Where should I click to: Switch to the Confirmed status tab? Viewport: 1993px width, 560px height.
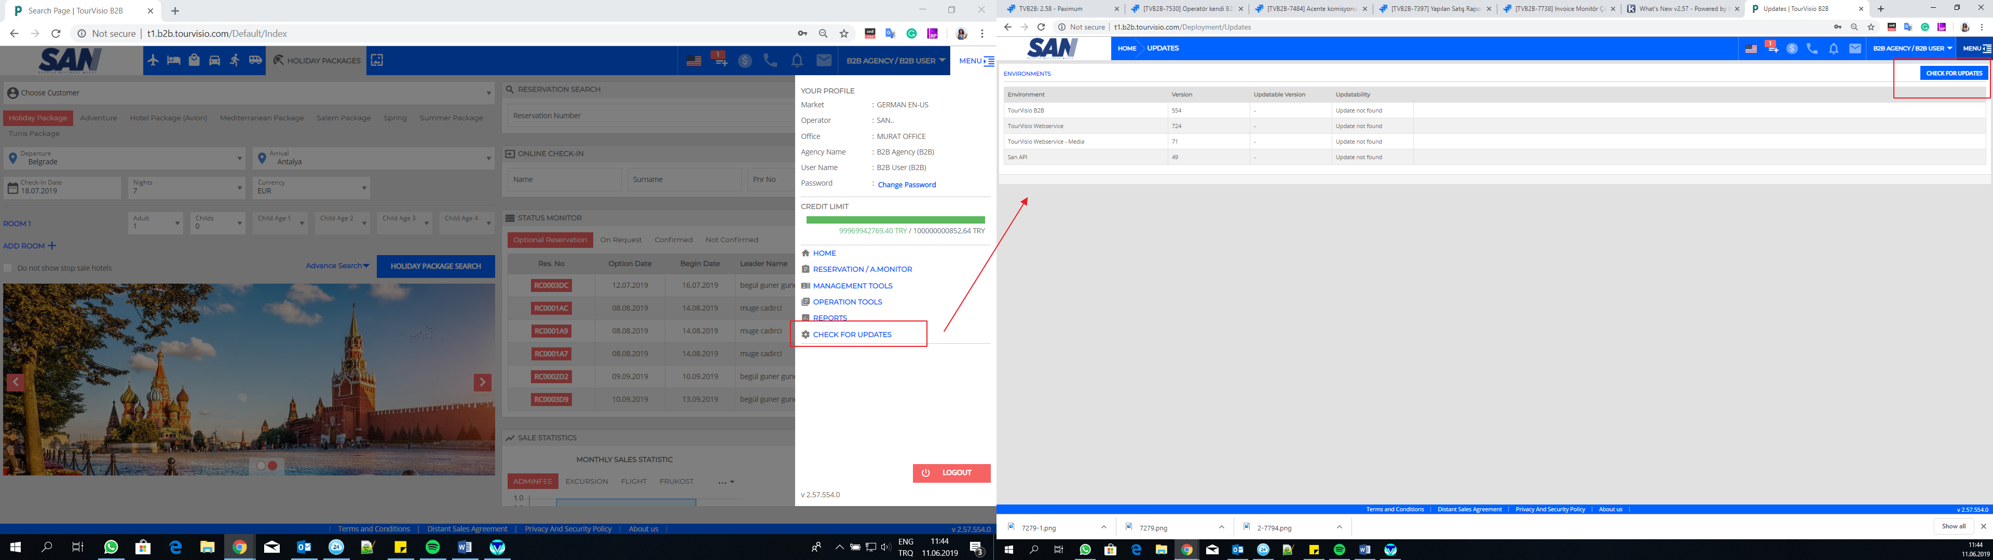pos(673,240)
